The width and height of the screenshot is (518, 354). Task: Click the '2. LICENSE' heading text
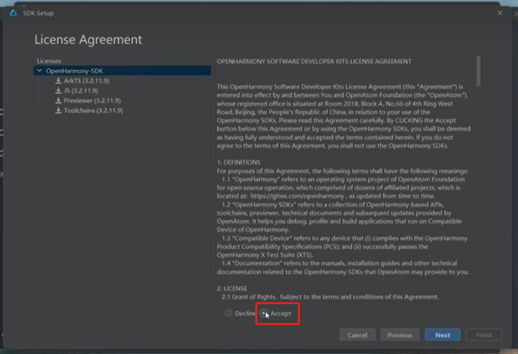[x=232, y=288]
